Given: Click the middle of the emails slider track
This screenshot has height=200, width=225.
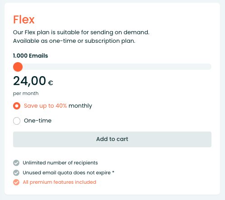Looking at the screenshot, I should [x=112, y=67].
